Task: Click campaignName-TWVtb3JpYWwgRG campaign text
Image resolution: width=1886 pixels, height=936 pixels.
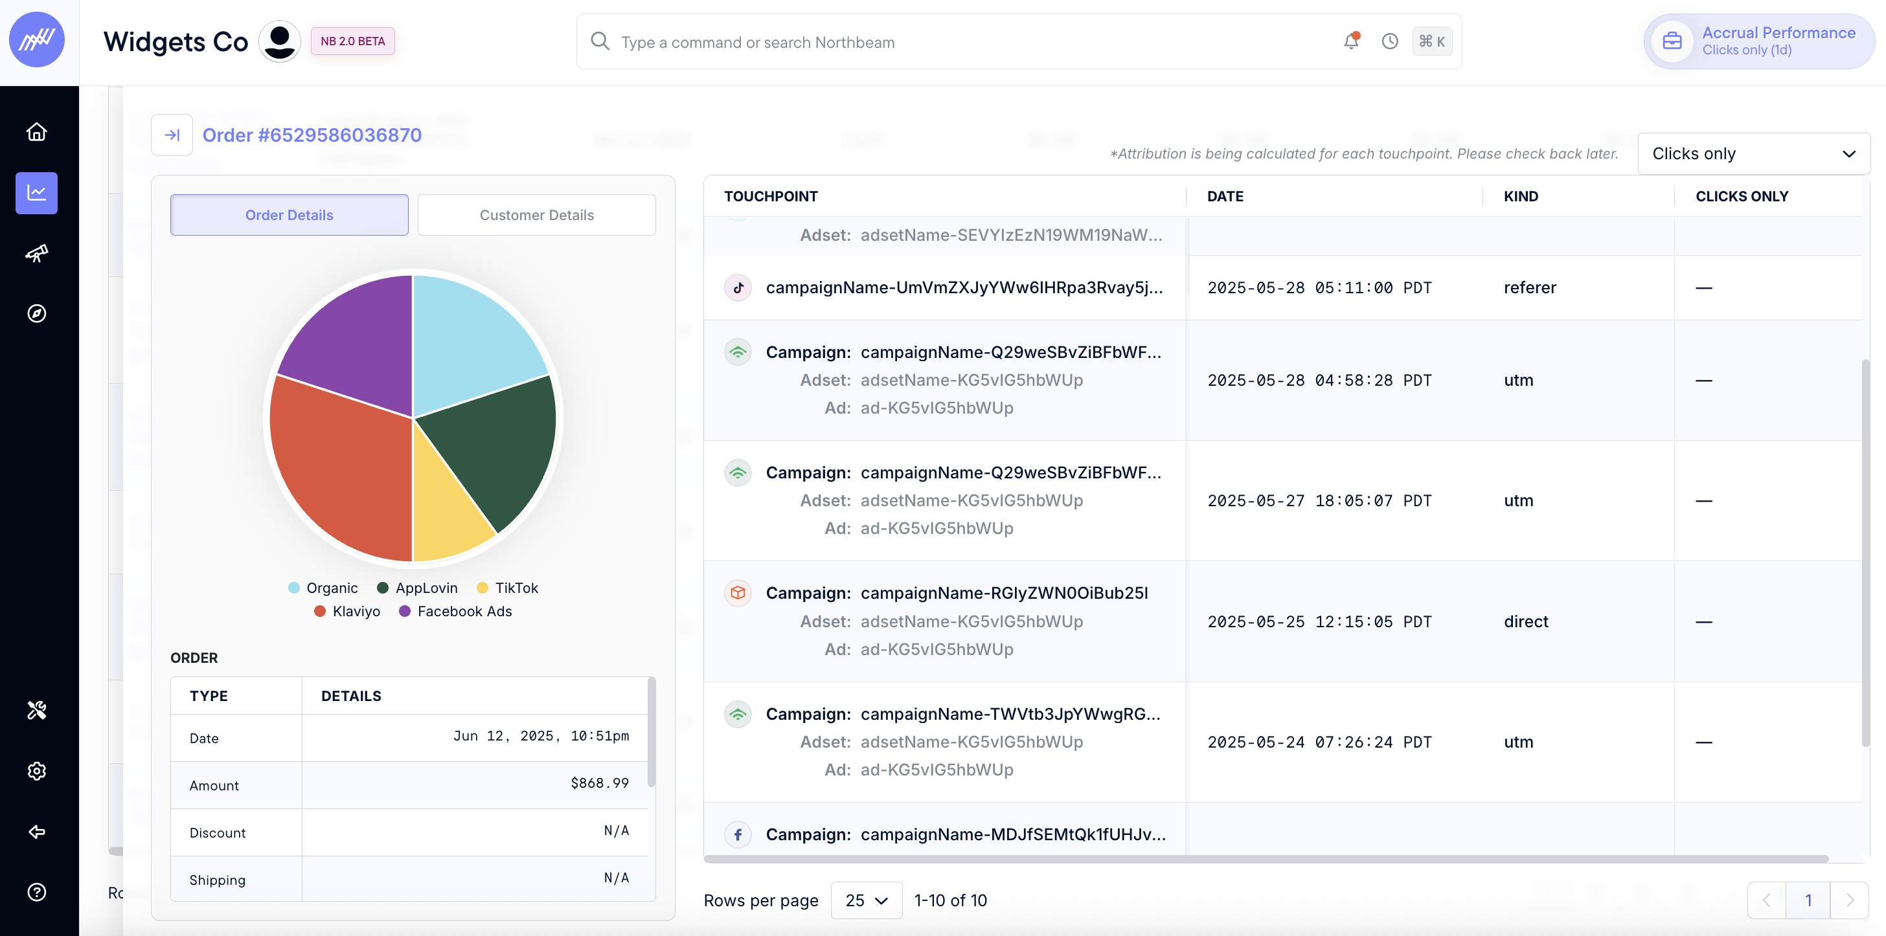Action: [1010, 713]
